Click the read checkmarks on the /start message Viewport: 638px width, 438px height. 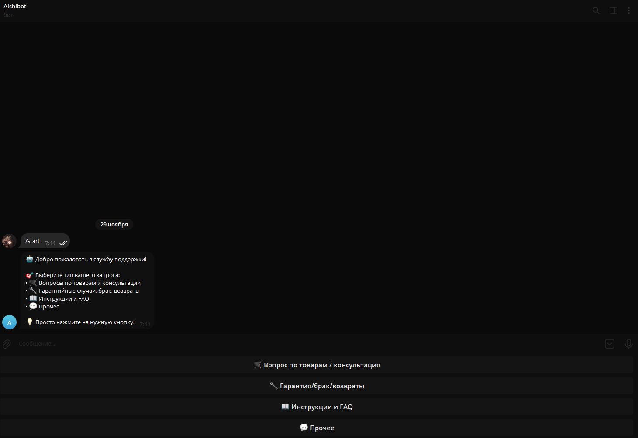pyautogui.click(x=63, y=243)
